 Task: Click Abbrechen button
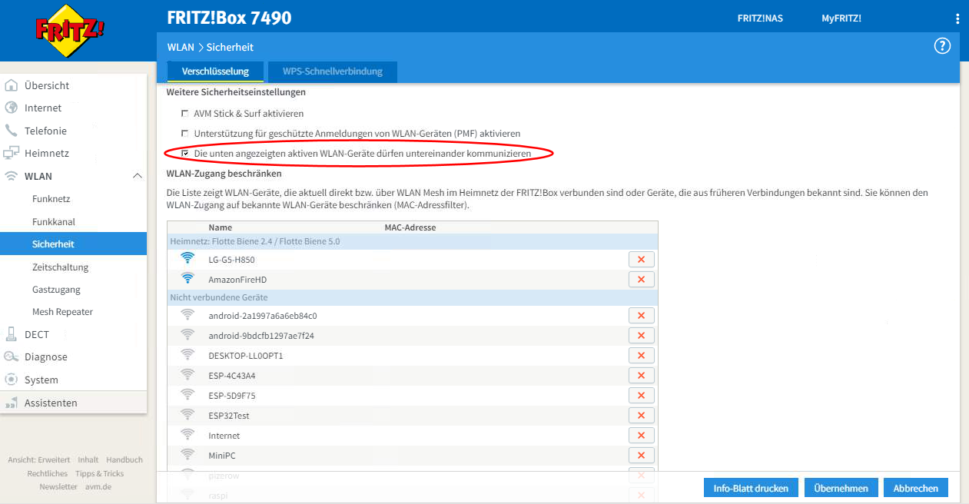(916, 488)
